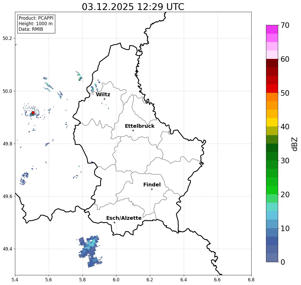The width and height of the screenshot is (301, 285).
Task: Click the longitude tick label 6.6
Action: coord(217,280)
